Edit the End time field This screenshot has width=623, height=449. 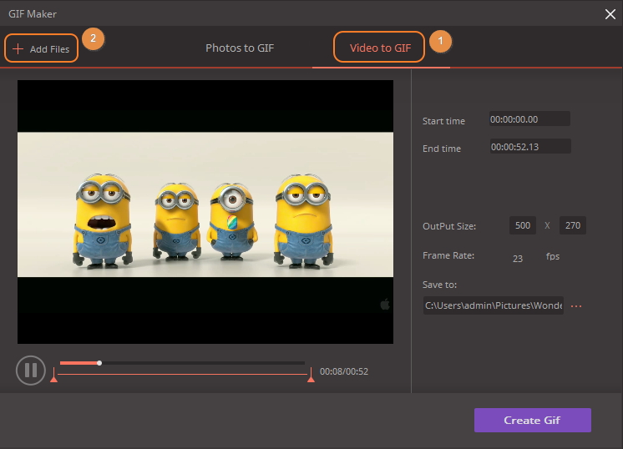tap(530, 147)
